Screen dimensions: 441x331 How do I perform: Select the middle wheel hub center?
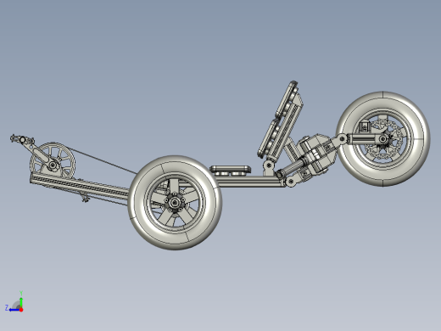click(175, 202)
